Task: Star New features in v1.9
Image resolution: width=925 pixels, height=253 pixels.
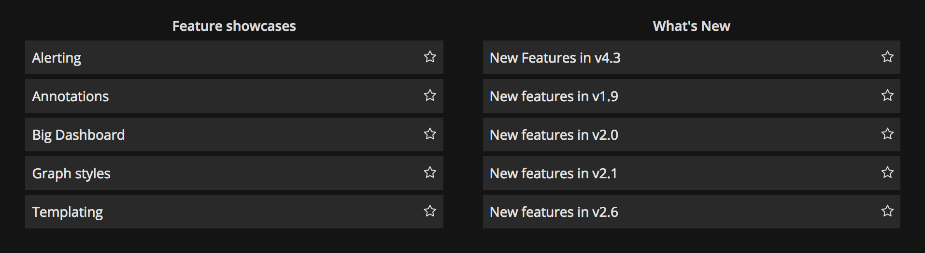Action: click(x=887, y=95)
